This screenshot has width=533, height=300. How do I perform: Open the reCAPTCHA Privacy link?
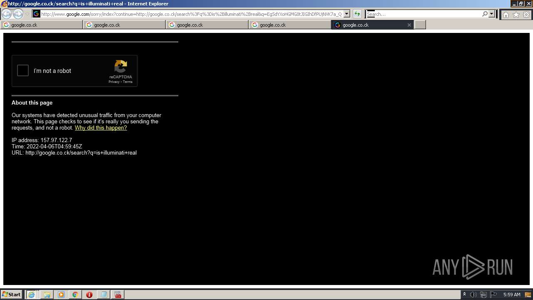(114, 82)
